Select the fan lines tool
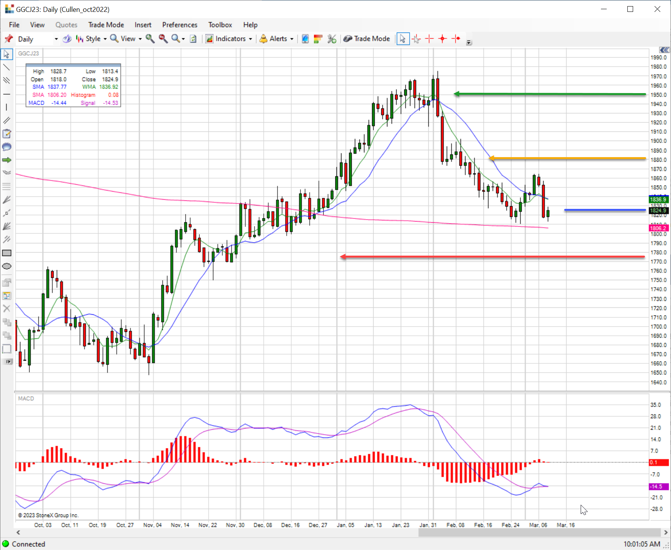The height and width of the screenshot is (550, 671). (7, 200)
